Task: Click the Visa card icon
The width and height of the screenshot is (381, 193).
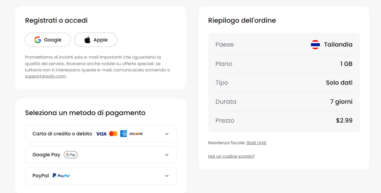Action: tap(101, 134)
